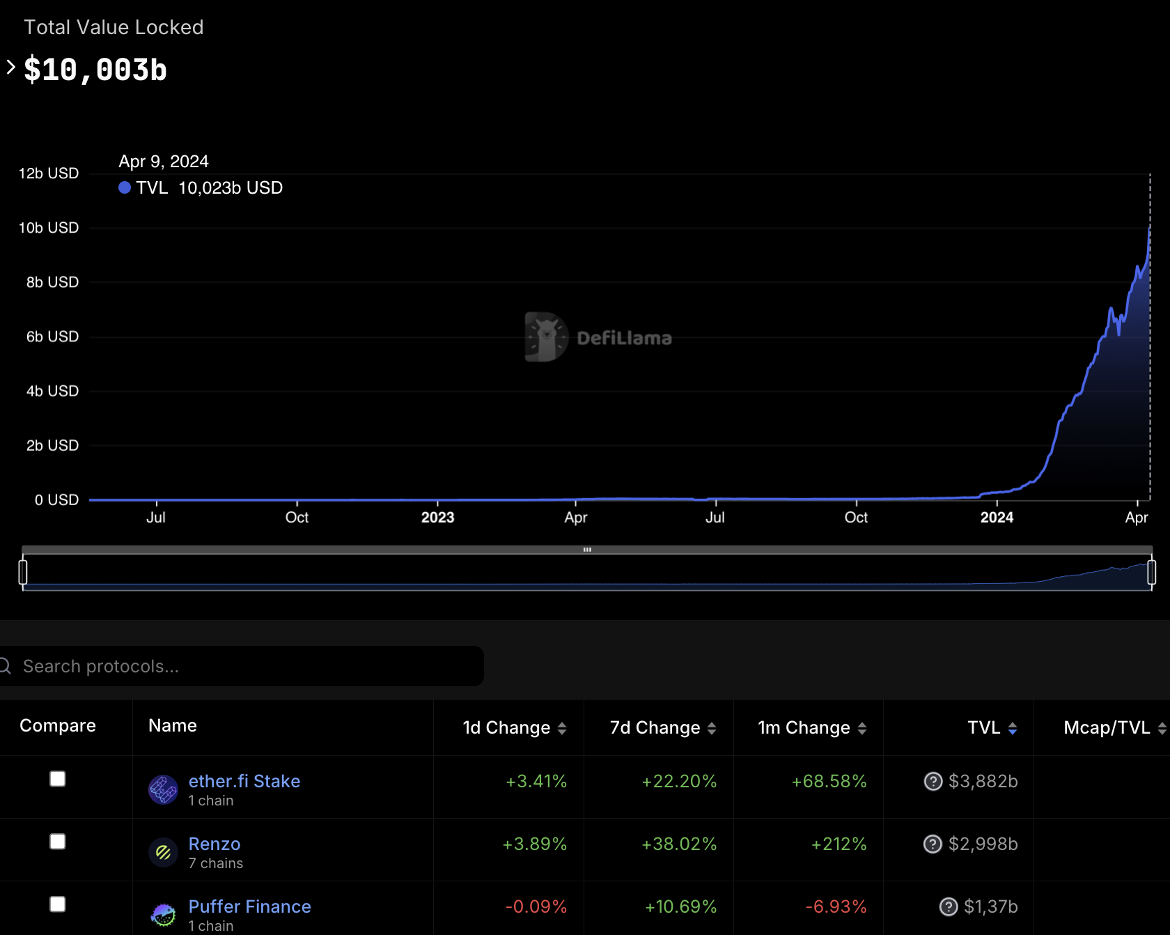Click the '+38.02%' 7d change cell
1170x935 pixels.
(x=679, y=844)
